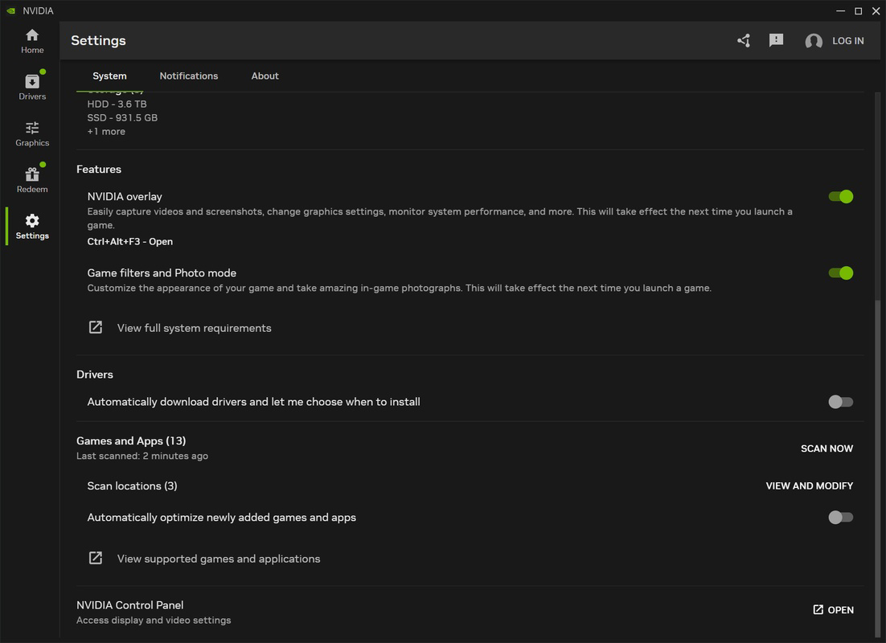Maximize the NVIDIA app window

858,10
